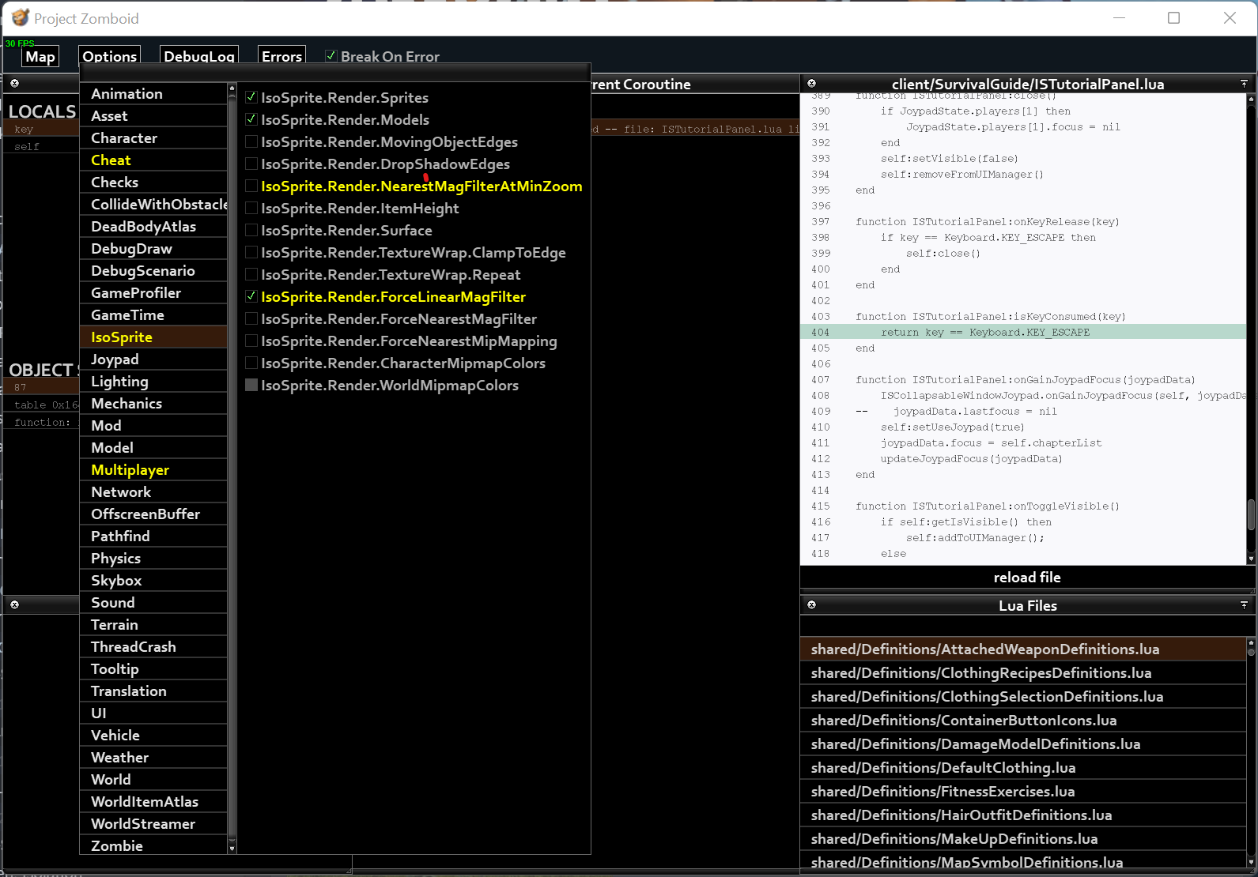Click the category list scroll up arrow
This screenshot has height=877, width=1258.
click(232, 88)
